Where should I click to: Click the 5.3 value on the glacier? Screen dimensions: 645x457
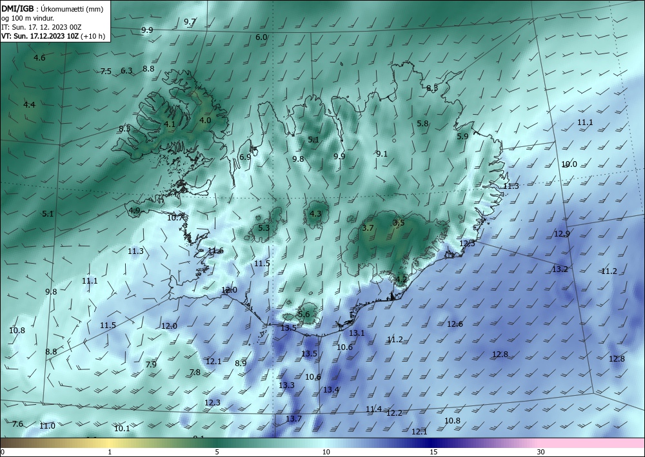pyautogui.click(x=264, y=228)
